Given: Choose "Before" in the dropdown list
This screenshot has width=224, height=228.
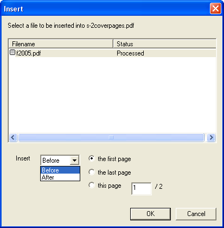Looking at the screenshot, I should coord(60,170).
